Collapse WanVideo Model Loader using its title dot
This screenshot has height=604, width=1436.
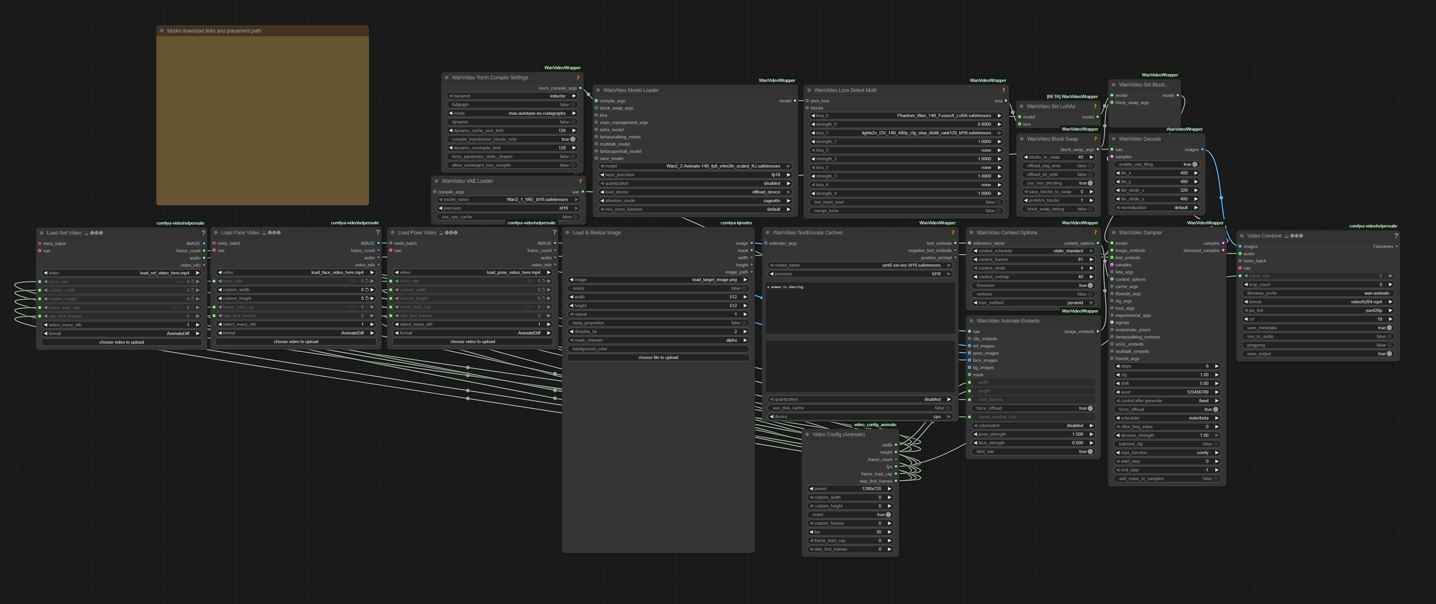coord(598,90)
